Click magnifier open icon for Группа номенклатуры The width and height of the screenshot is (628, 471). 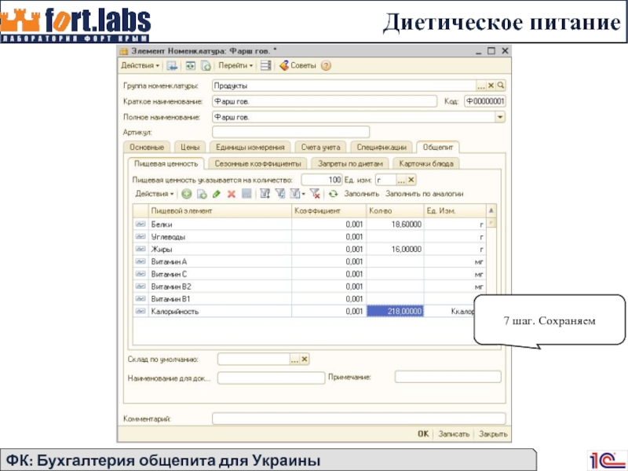pos(501,86)
